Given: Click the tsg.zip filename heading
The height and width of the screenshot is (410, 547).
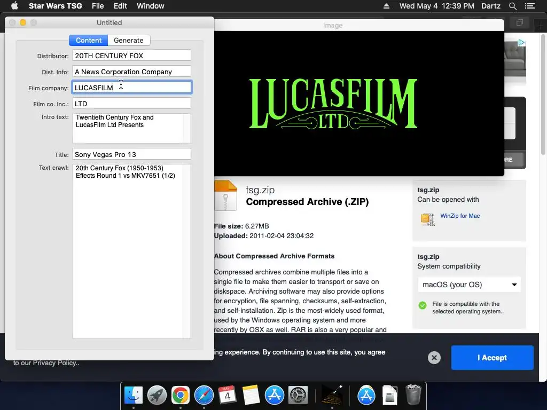Looking at the screenshot, I should [x=260, y=190].
